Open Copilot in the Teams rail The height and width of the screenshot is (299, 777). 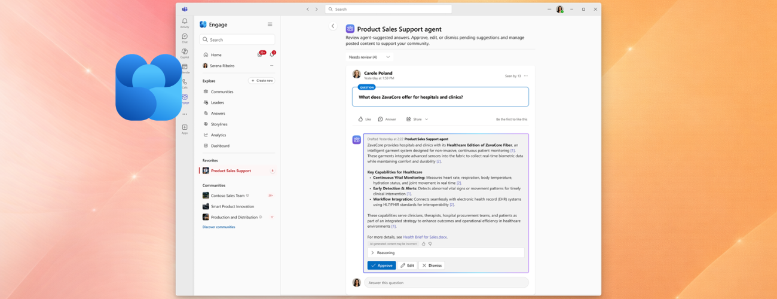pyautogui.click(x=185, y=53)
